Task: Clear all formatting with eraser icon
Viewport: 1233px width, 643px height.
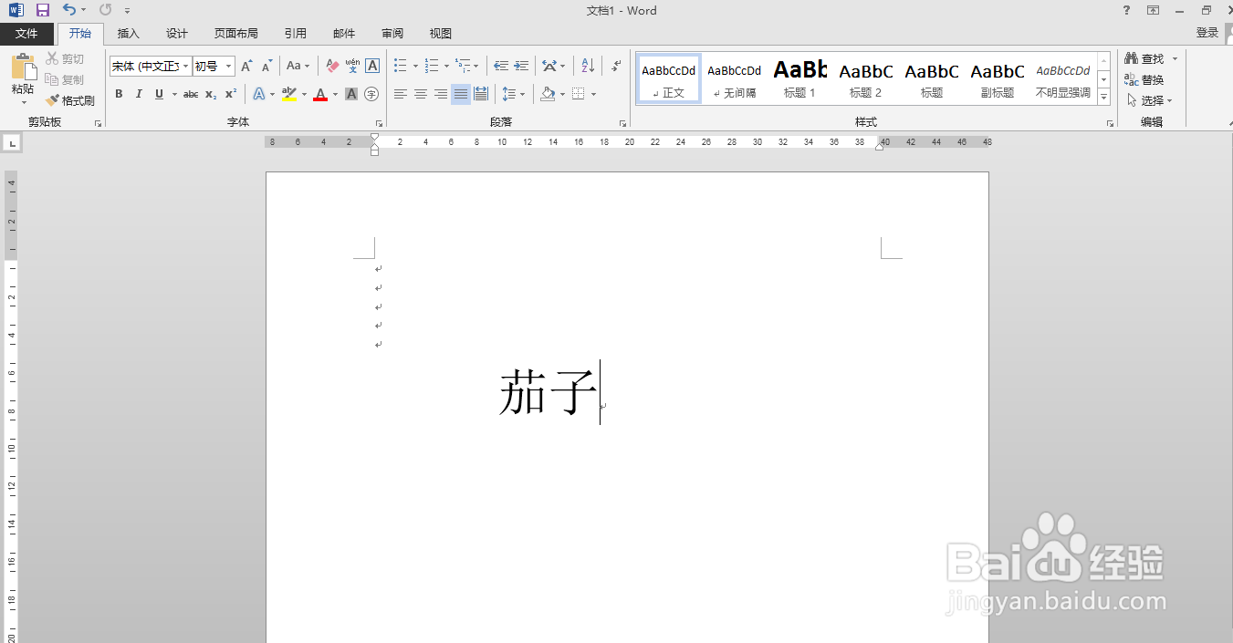Action: (332, 66)
